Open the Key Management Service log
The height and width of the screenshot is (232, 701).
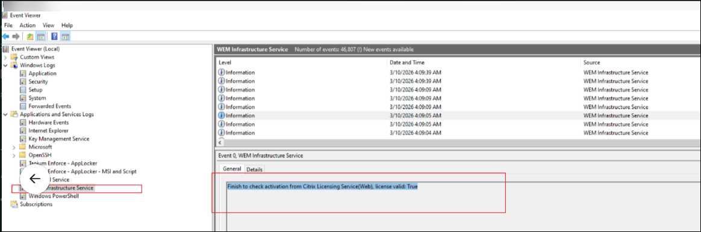click(x=58, y=139)
